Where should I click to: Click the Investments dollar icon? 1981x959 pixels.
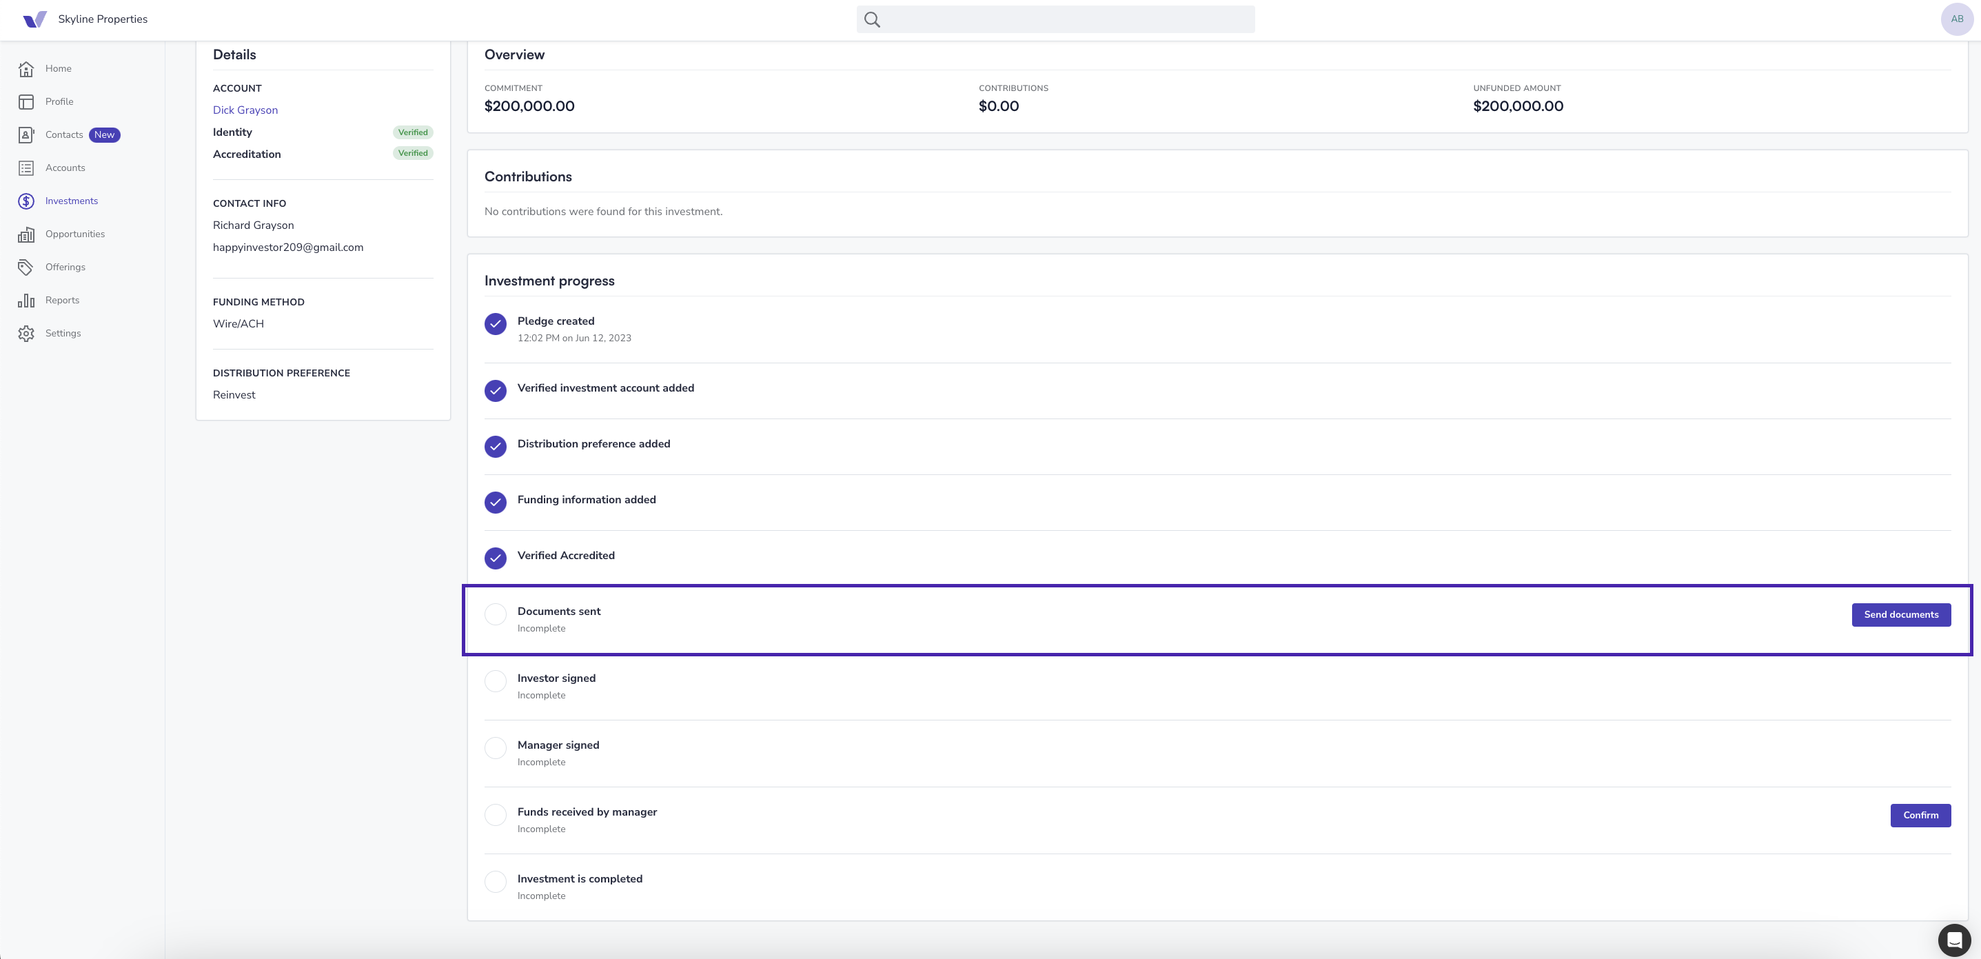26,201
